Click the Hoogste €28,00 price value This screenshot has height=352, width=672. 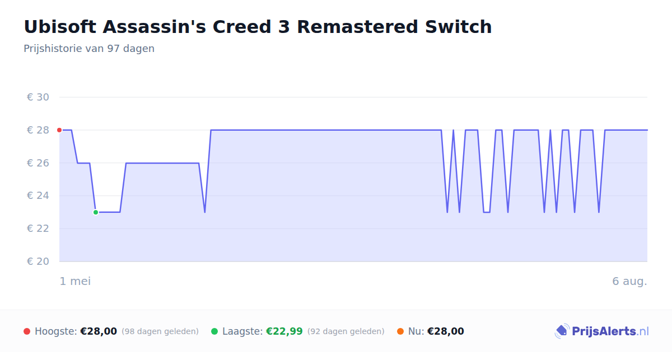click(99, 331)
